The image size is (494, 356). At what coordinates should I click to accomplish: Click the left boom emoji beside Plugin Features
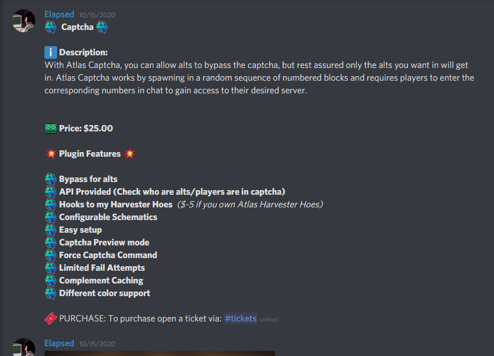pos(51,153)
